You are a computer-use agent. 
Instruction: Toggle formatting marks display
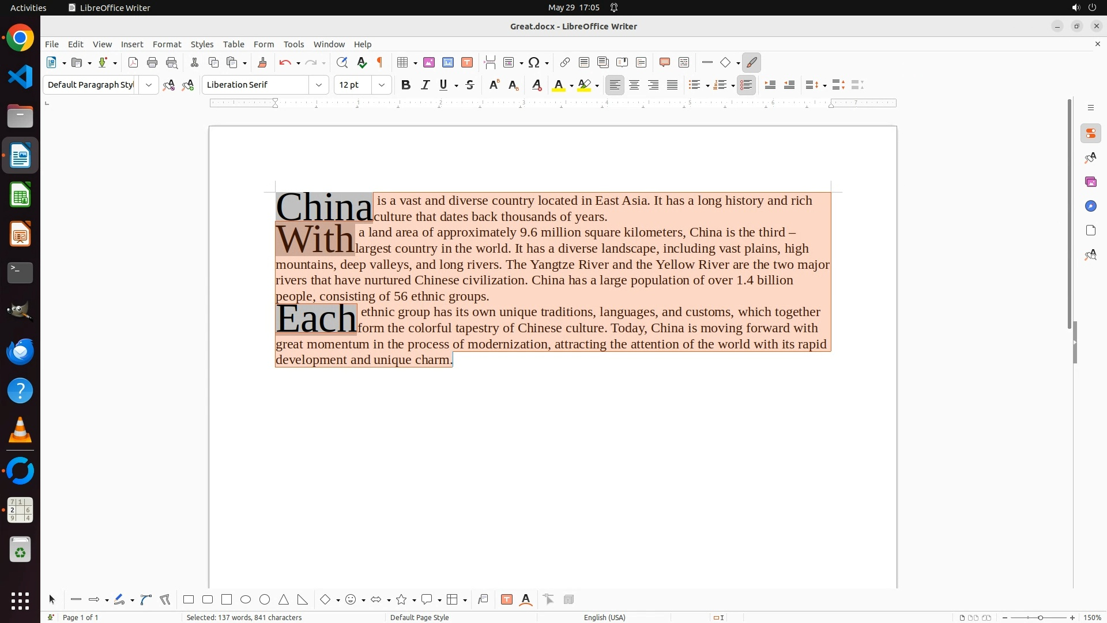(380, 62)
